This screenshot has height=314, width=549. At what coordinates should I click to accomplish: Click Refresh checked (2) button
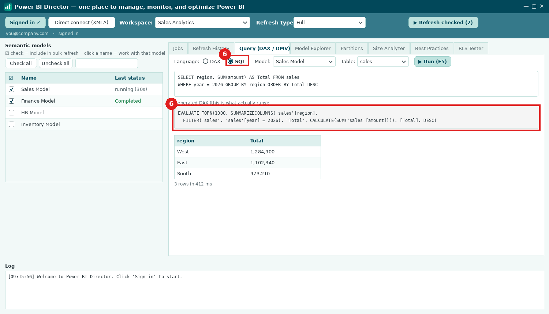[x=443, y=22]
